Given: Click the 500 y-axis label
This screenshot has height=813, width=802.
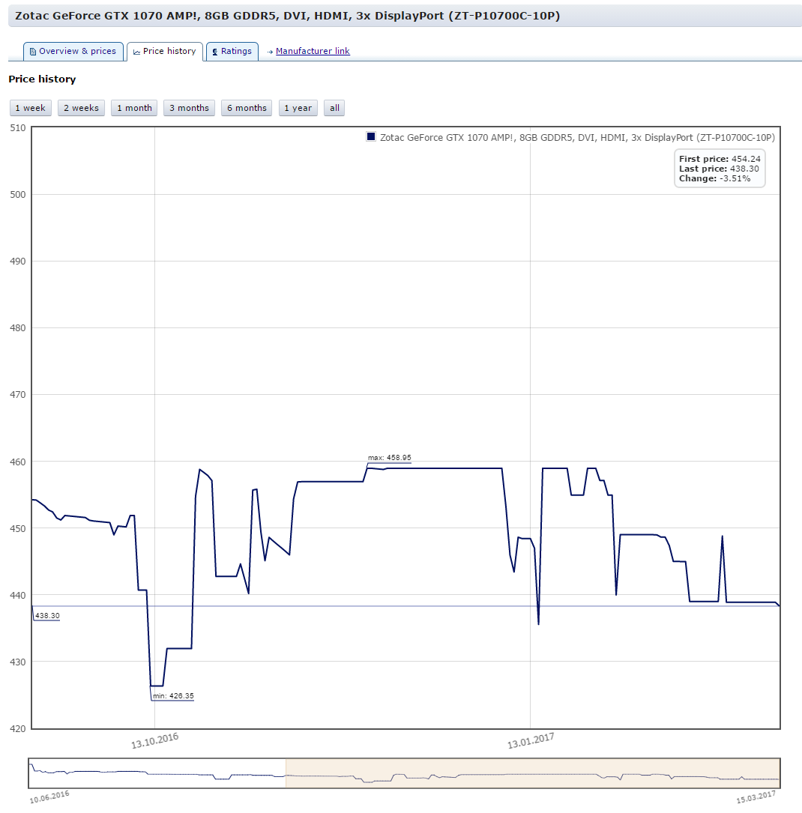Looking at the screenshot, I should coord(18,194).
